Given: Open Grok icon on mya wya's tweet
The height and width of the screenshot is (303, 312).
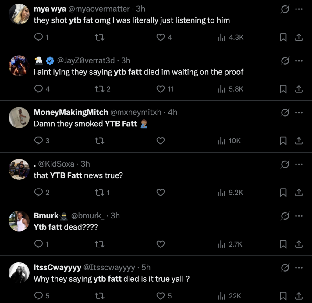Looking at the screenshot, I should 285,9.
